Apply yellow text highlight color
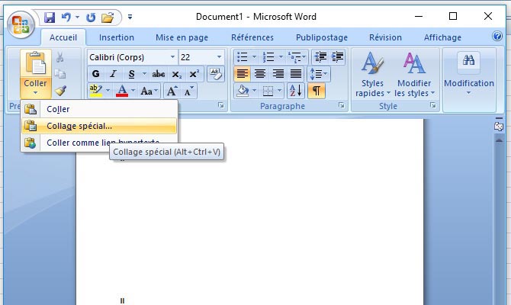 [x=96, y=91]
